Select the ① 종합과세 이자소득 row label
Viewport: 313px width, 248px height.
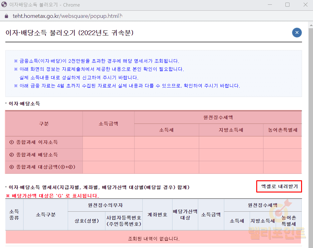point(34,142)
